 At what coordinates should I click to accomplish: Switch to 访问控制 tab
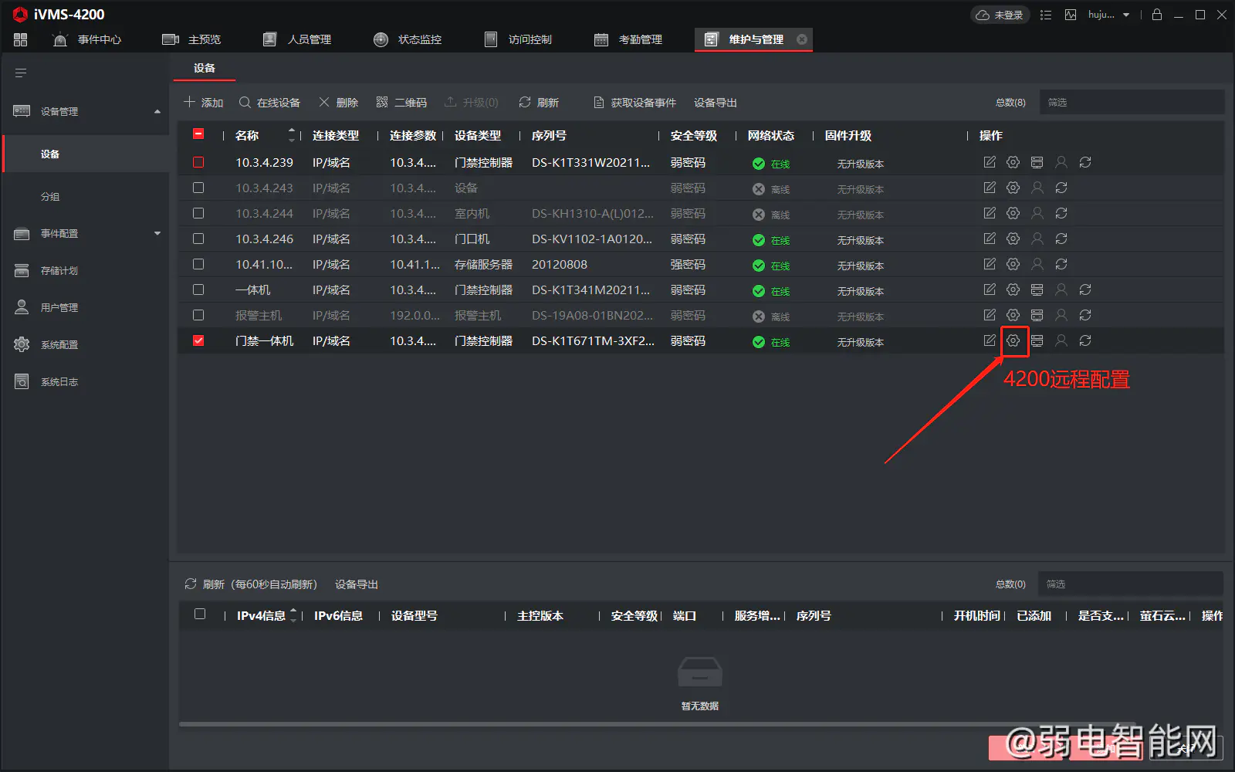pos(518,39)
